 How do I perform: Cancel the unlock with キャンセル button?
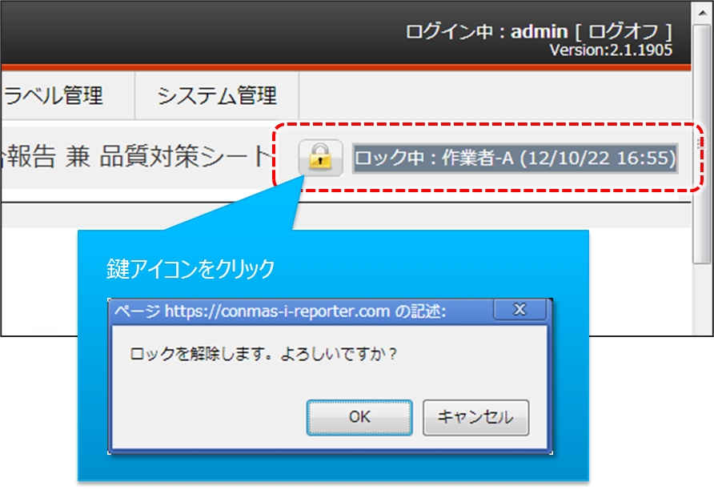[x=475, y=417]
